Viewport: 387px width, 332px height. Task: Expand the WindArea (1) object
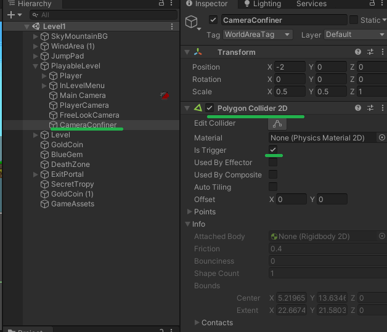pos(35,46)
